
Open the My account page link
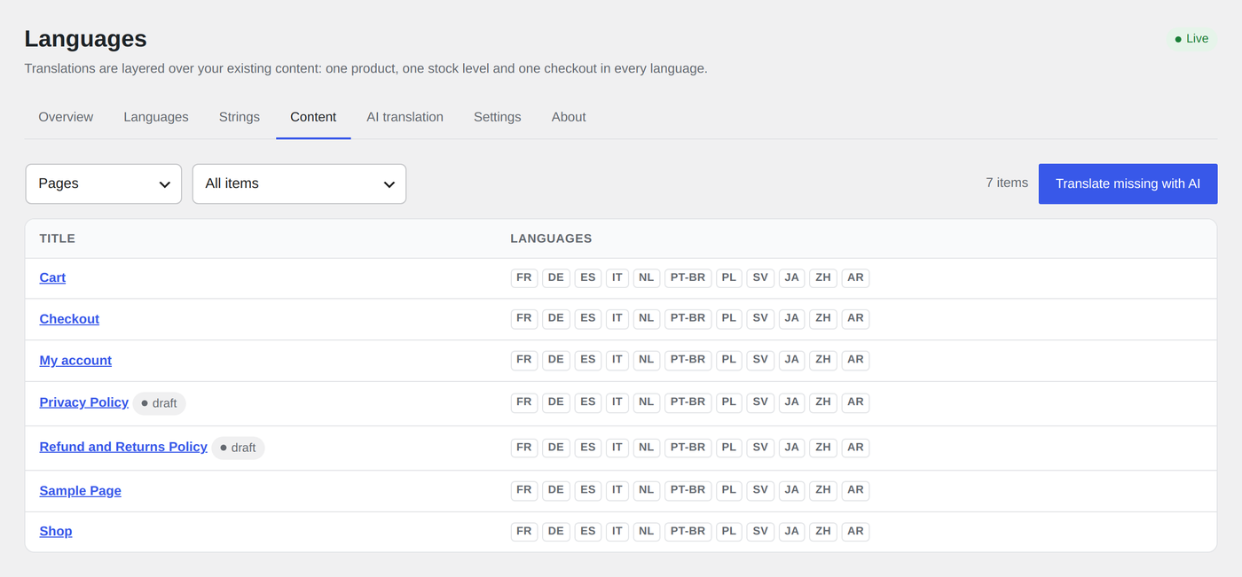pos(75,361)
